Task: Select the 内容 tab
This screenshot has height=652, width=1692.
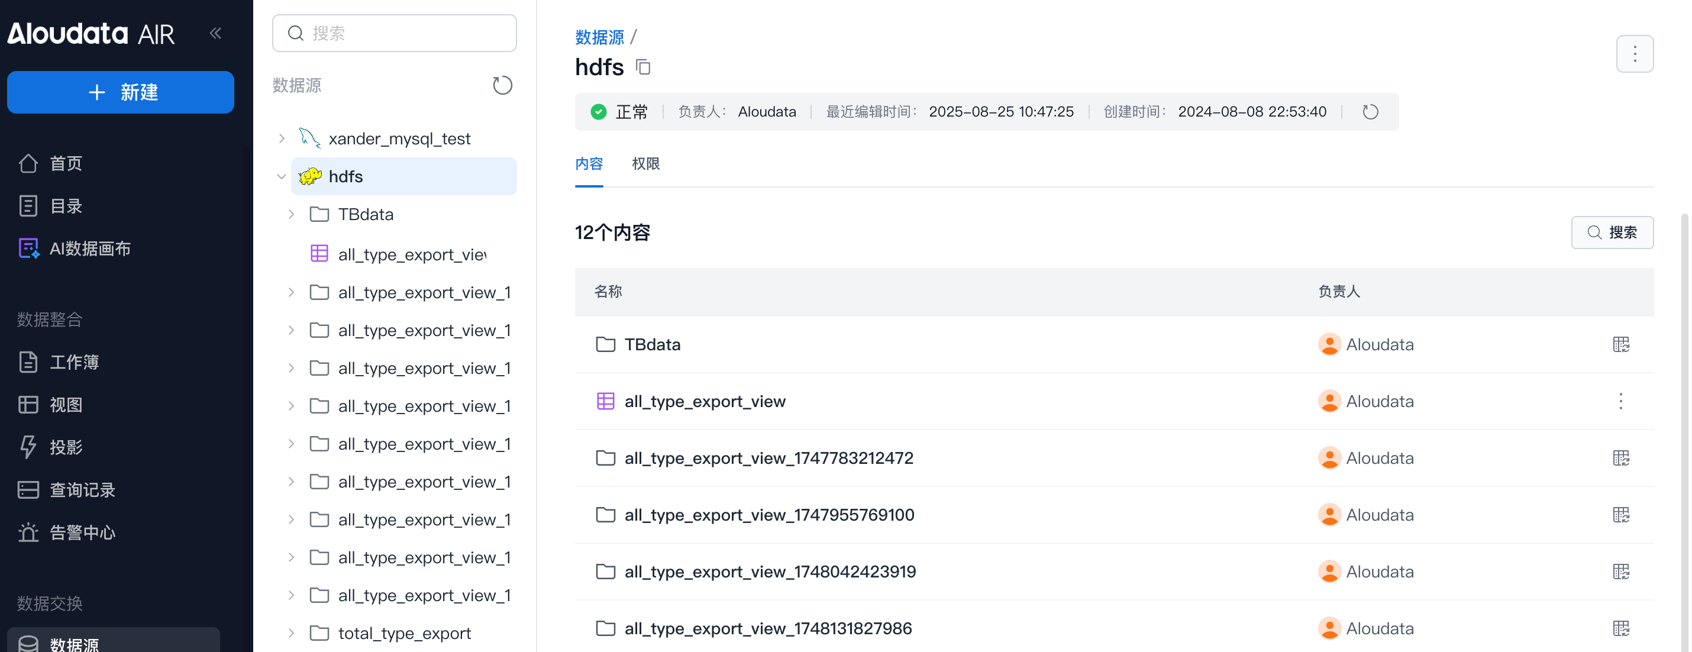Action: [x=589, y=163]
